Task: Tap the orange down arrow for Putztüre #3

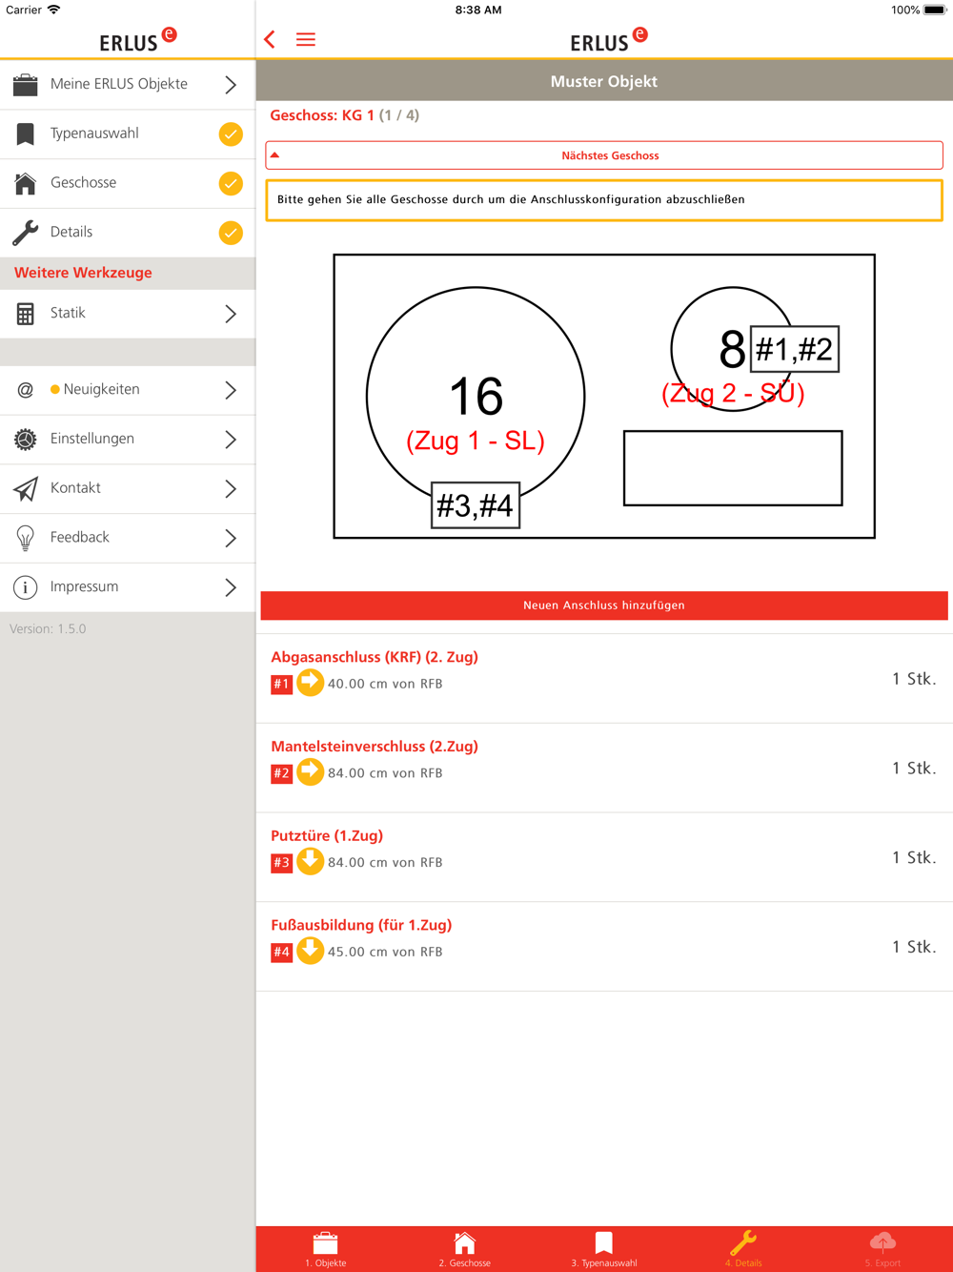Action: pyautogui.click(x=310, y=861)
